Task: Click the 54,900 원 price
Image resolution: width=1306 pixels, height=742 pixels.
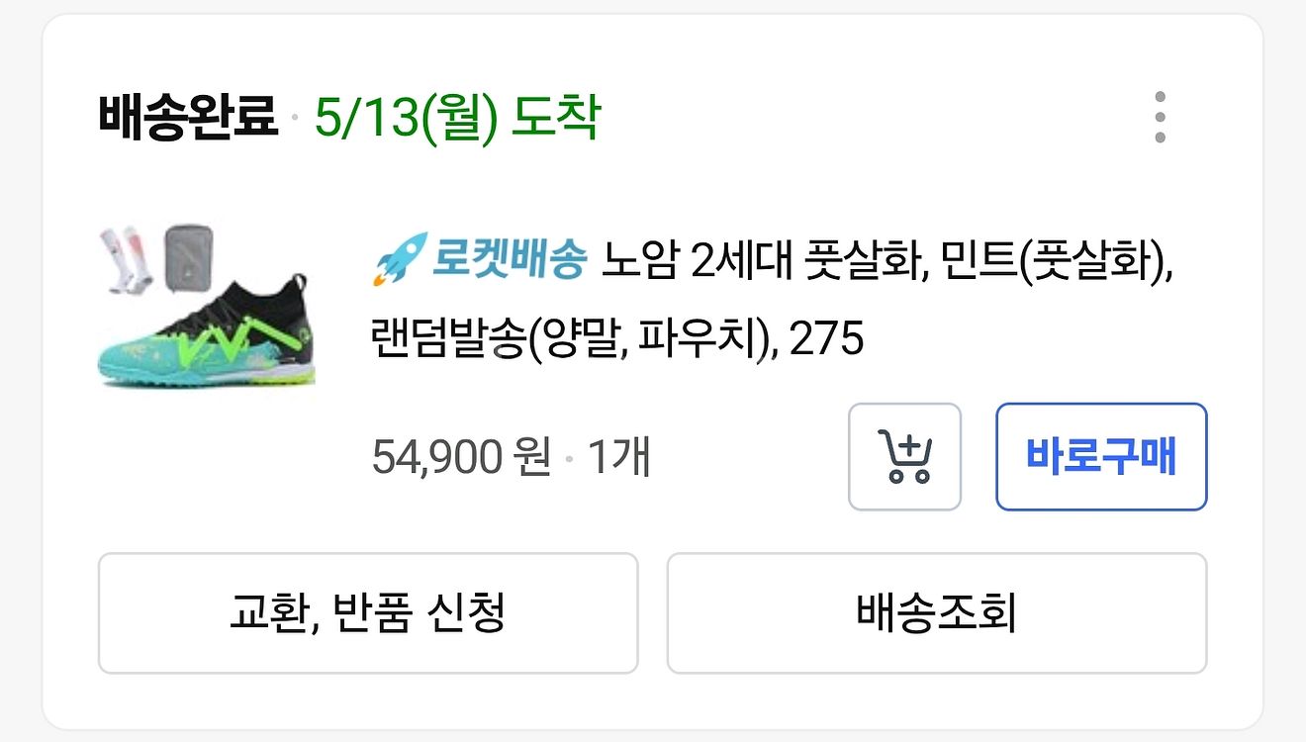Action: [x=461, y=458]
